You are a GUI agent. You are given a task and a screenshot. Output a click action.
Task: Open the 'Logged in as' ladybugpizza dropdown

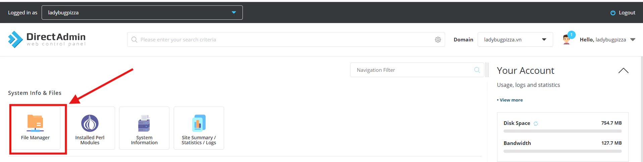coord(142,13)
